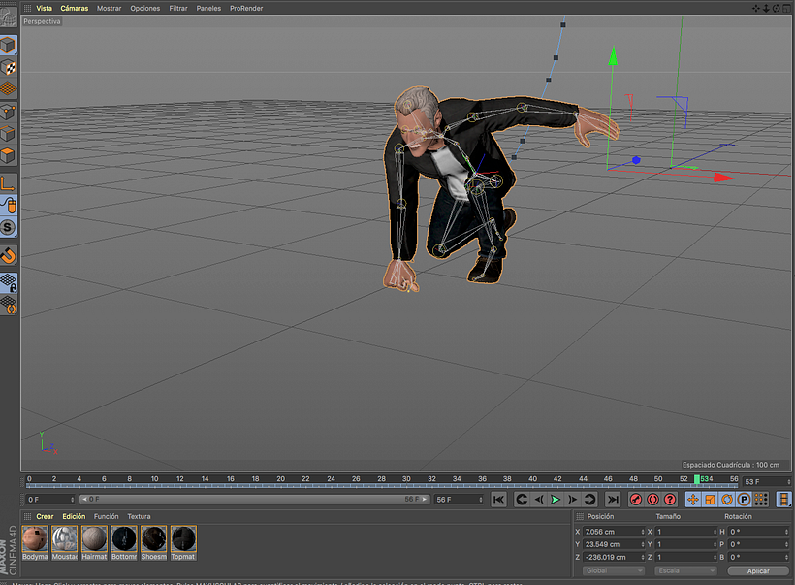Screen dimensions: 795x585
Task: Click frame 20 on the timeline ruler
Action: coord(280,478)
